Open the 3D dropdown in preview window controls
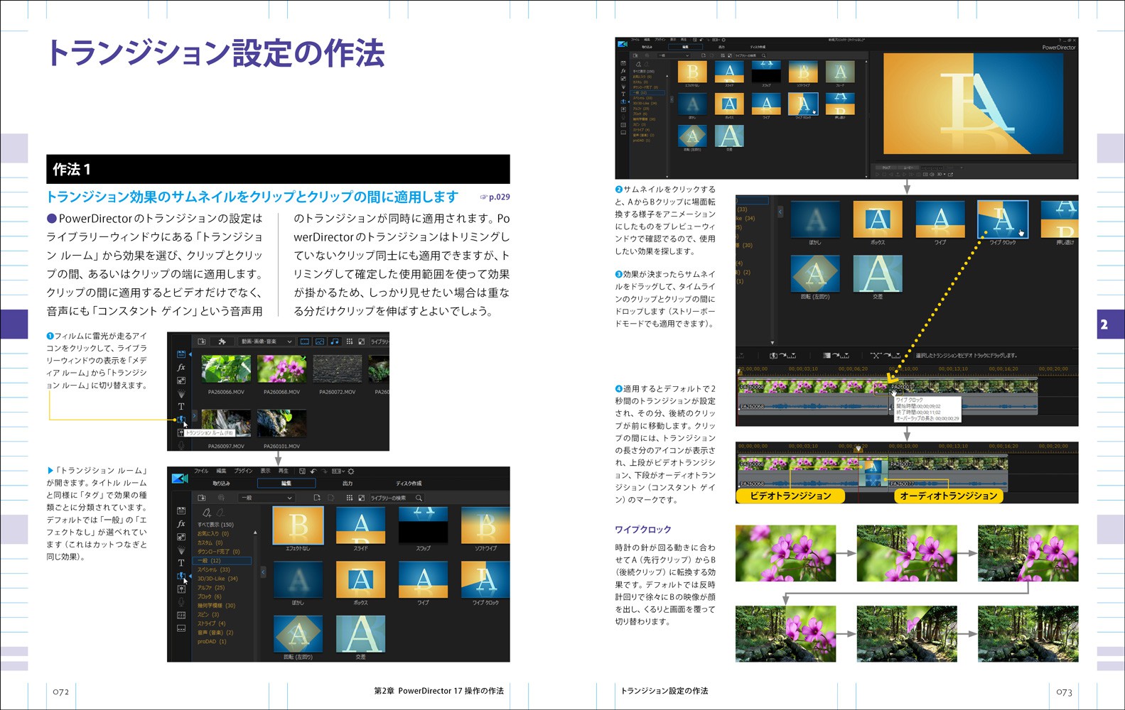The image size is (1125, 710). click(941, 174)
